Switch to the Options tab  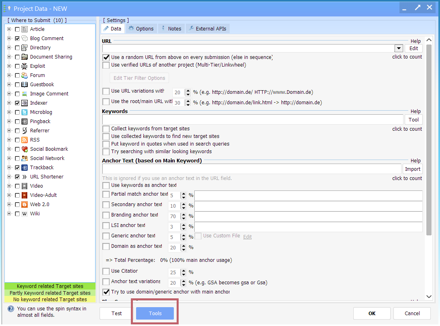tap(141, 29)
